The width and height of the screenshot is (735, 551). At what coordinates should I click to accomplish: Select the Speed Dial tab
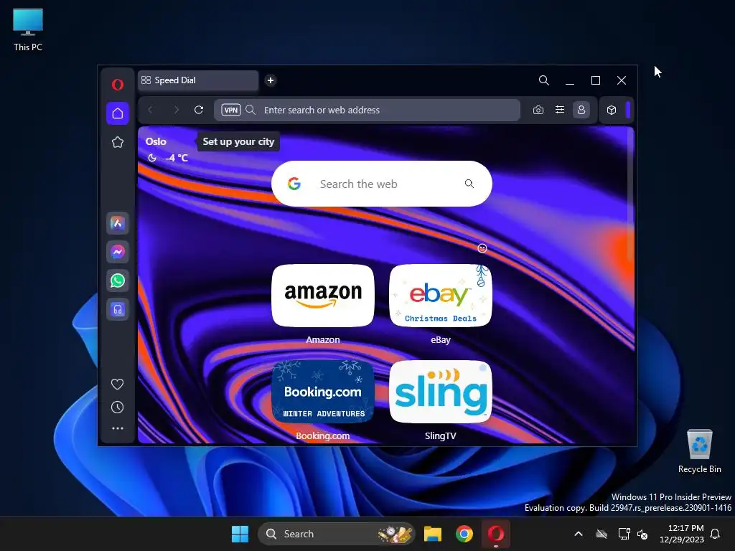click(198, 80)
